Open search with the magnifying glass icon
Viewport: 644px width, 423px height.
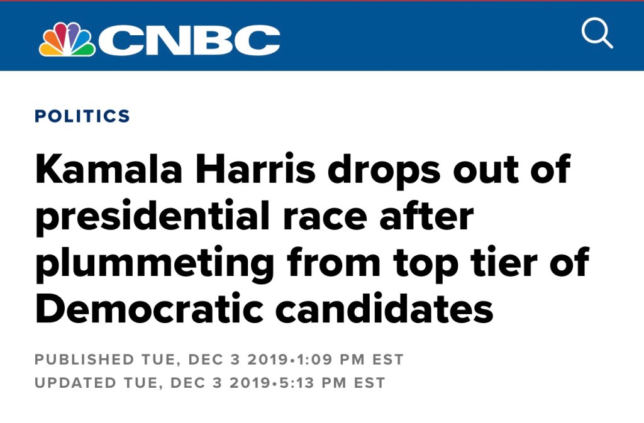pos(596,33)
